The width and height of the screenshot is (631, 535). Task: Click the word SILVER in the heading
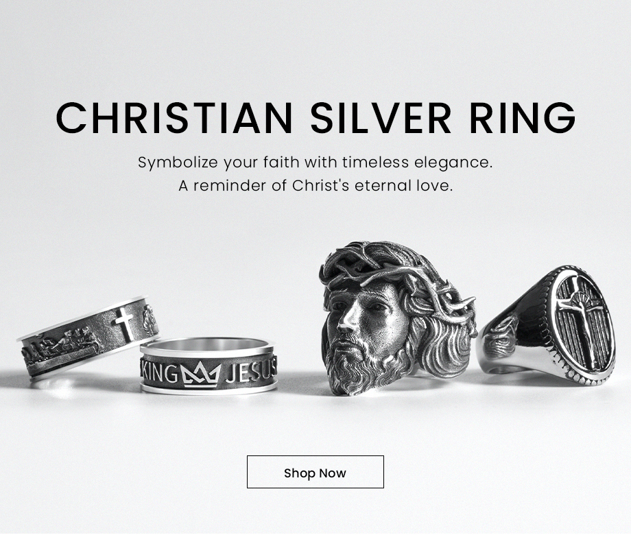(x=381, y=117)
